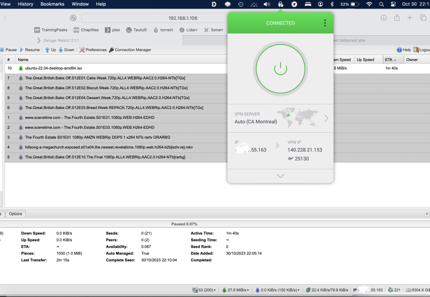Image resolution: width=430 pixels, height=297 pixels.
Task: Open the Tautulli bookmark
Action: (x=137, y=30)
